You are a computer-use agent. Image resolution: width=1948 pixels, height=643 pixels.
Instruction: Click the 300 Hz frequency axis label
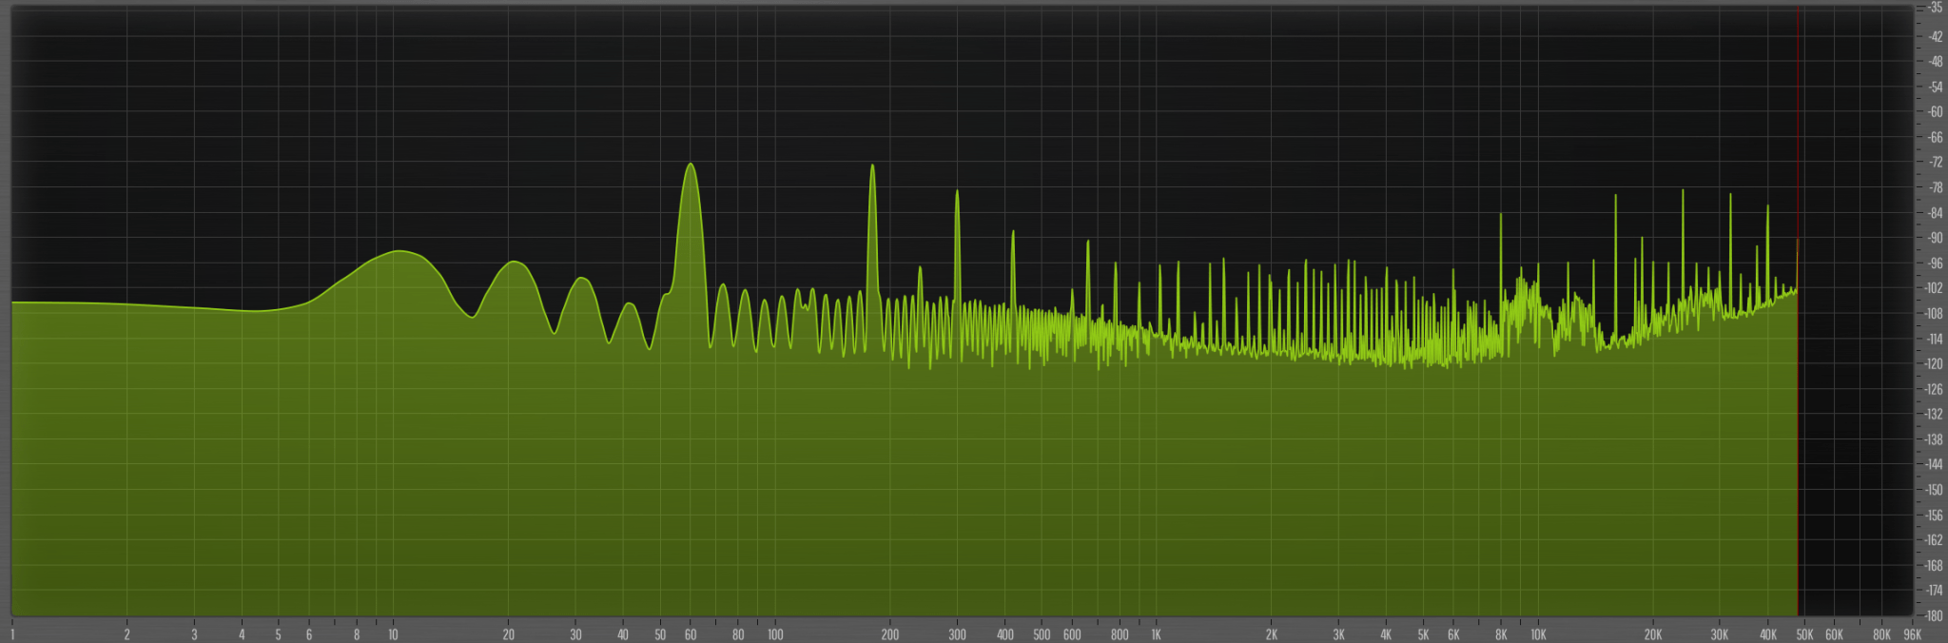click(x=957, y=634)
